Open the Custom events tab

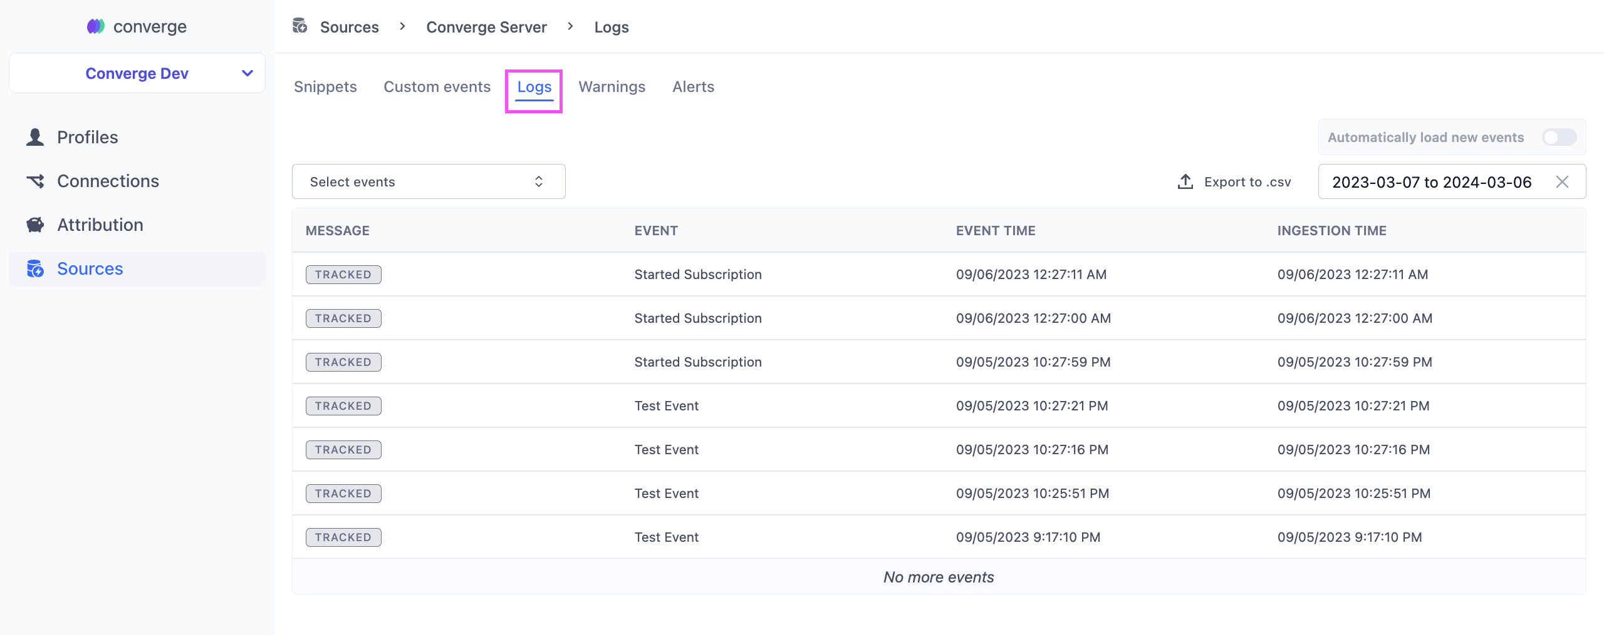tap(437, 87)
